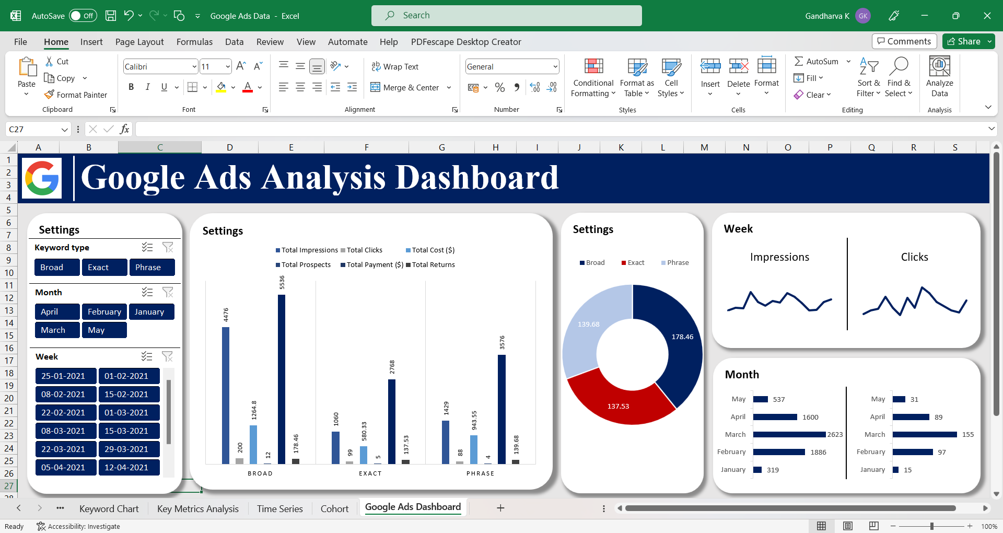This screenshot has height=533, width=1003.
Task: Open the File menu
Action: (20, 42)
